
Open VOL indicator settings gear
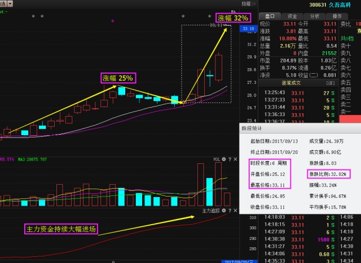(223, 159)
